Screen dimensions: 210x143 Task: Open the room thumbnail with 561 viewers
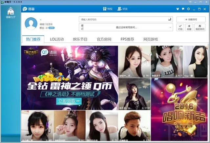pos(135,62)
